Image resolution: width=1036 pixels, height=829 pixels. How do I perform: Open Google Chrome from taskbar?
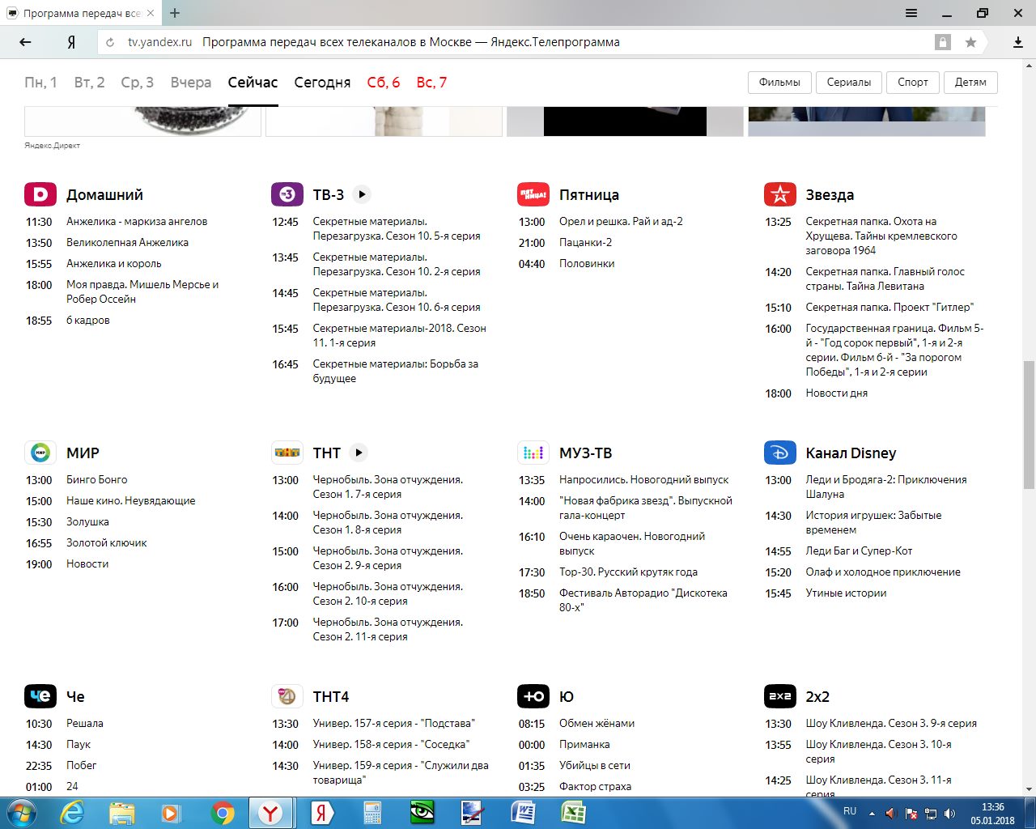pyautogui.click(x=223, y=813)
